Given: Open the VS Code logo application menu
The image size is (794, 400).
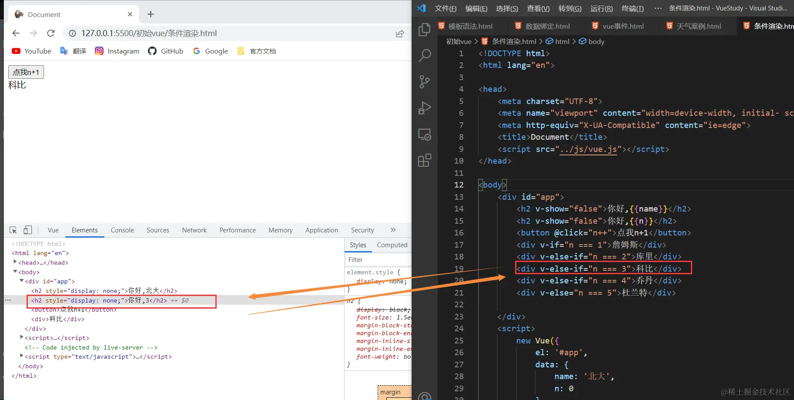Looking at the screenshot, I should [x=421, y=8].
